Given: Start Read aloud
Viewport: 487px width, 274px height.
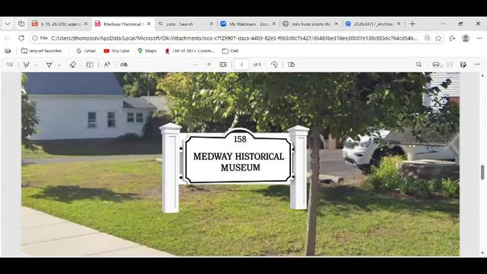Looking at the screenshot, I should (x=107, y=65).
